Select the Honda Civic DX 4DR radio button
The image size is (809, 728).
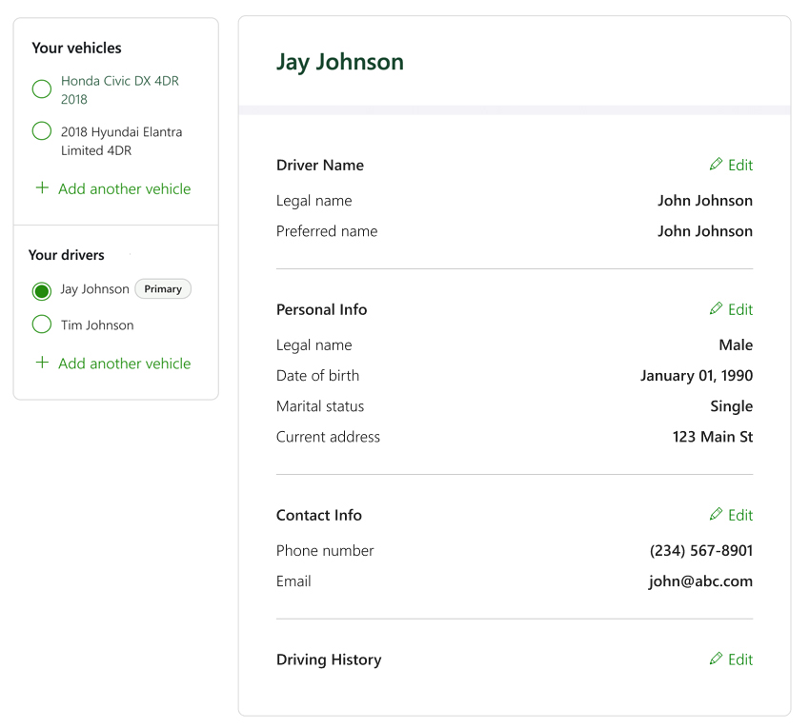[42, 89]
